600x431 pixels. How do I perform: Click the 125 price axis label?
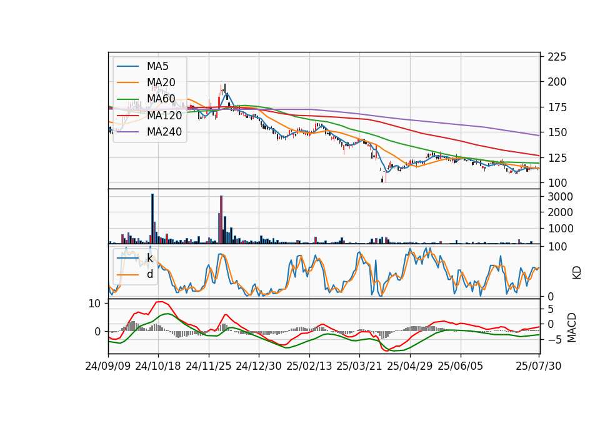click(557, 157)
